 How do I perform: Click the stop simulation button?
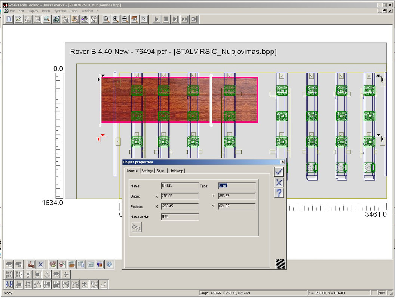click(x=166, y=19)
